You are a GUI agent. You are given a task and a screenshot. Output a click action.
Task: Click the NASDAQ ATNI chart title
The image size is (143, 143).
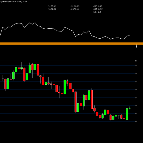[13, 2]
